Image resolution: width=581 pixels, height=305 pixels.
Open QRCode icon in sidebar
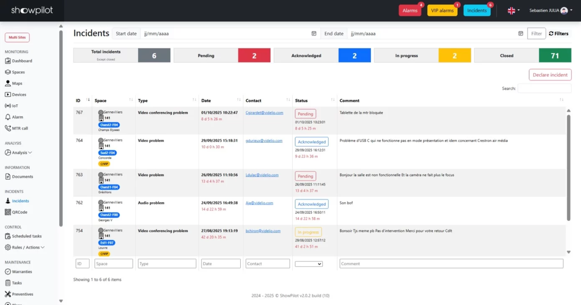[8, 212]
